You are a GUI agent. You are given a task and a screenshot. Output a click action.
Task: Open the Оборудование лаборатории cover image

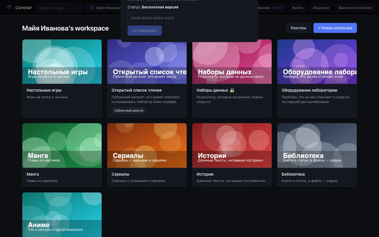point(317,62)
